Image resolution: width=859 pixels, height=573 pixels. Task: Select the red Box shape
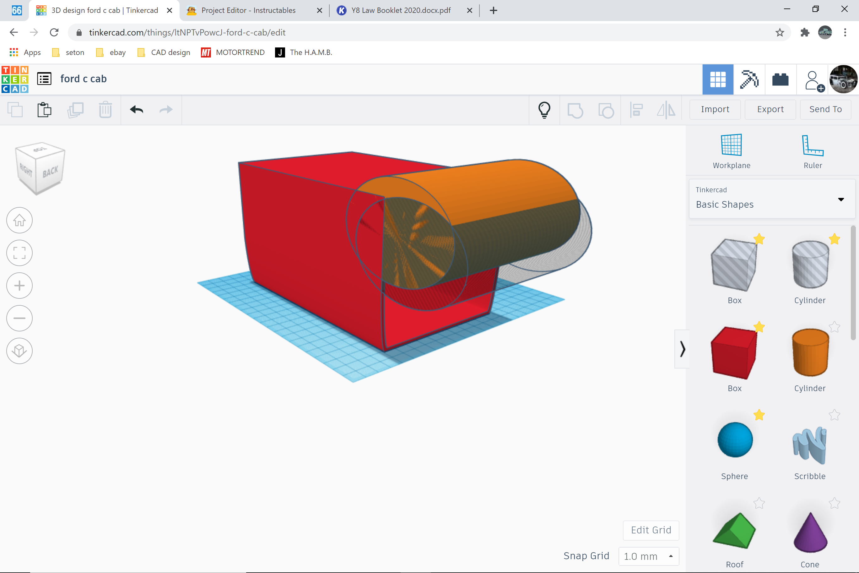(x=734, y=353)
